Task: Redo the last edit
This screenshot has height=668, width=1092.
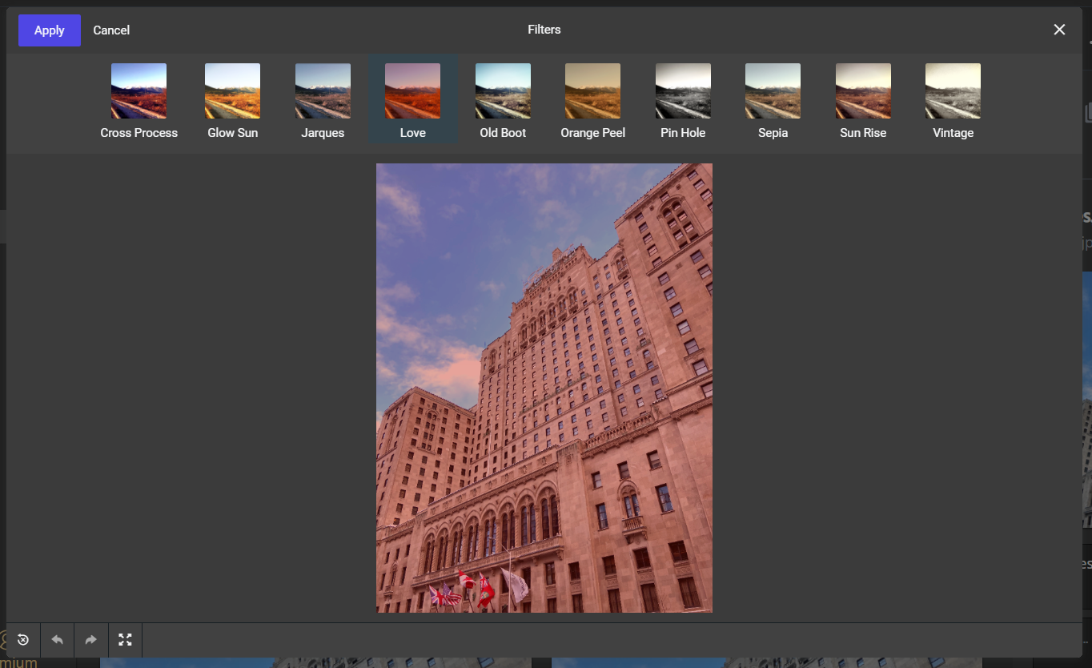Action: coord(91,640)
